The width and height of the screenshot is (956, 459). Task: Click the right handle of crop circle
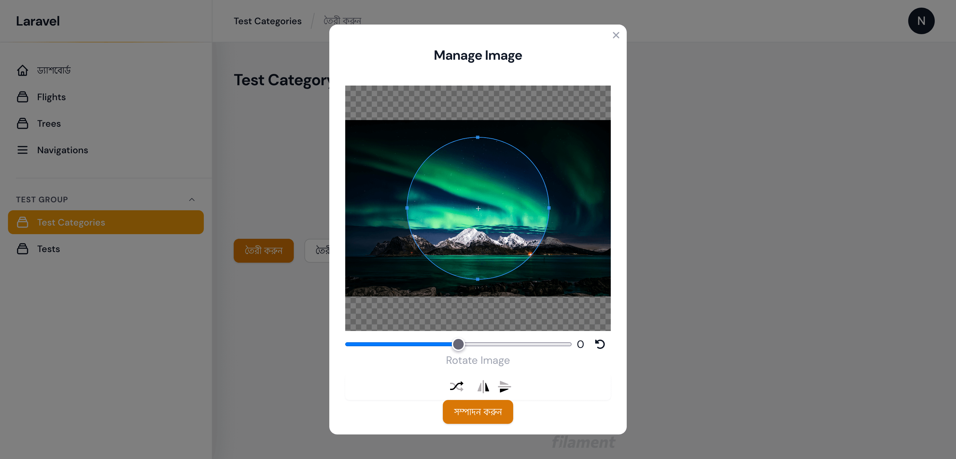click(549, 208)
